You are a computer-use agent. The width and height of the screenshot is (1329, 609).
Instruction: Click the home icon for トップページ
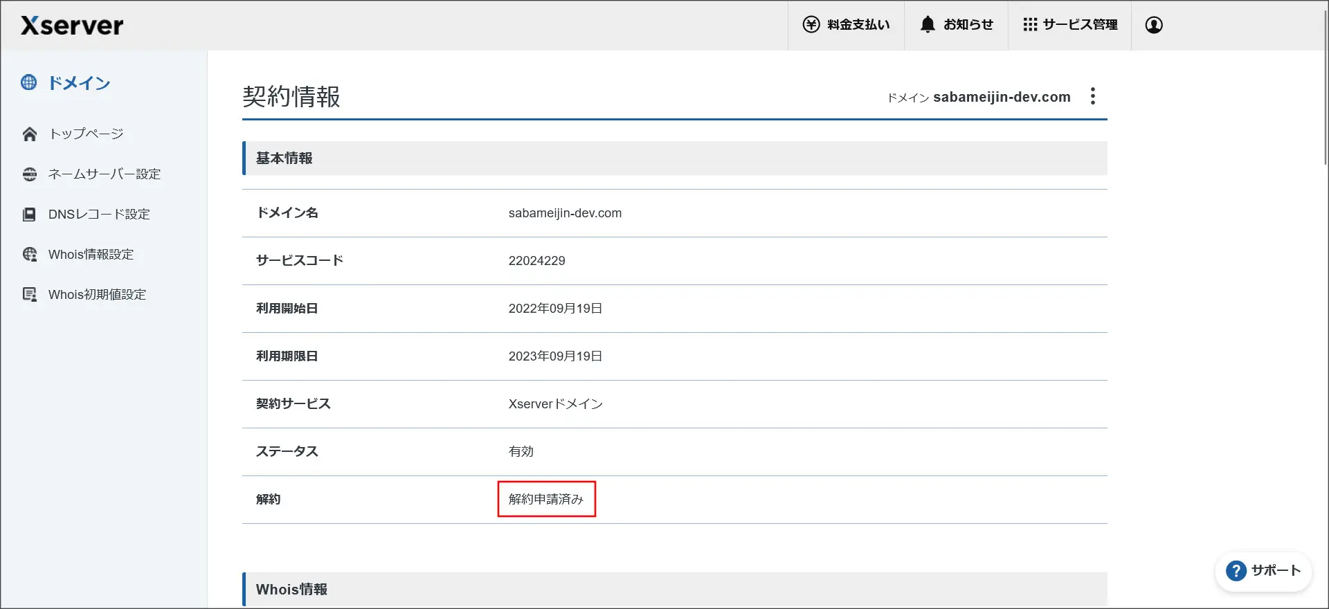[30, 134]
